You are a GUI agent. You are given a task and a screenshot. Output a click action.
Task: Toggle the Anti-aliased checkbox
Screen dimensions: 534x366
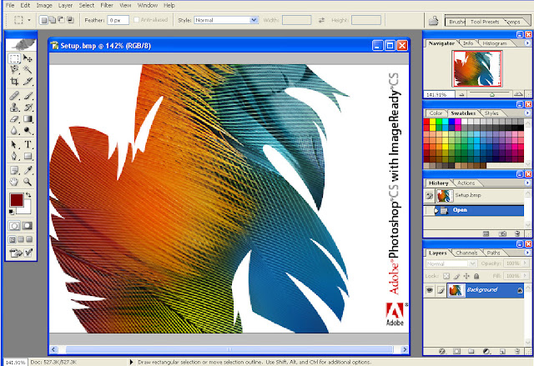pos(136,20)
